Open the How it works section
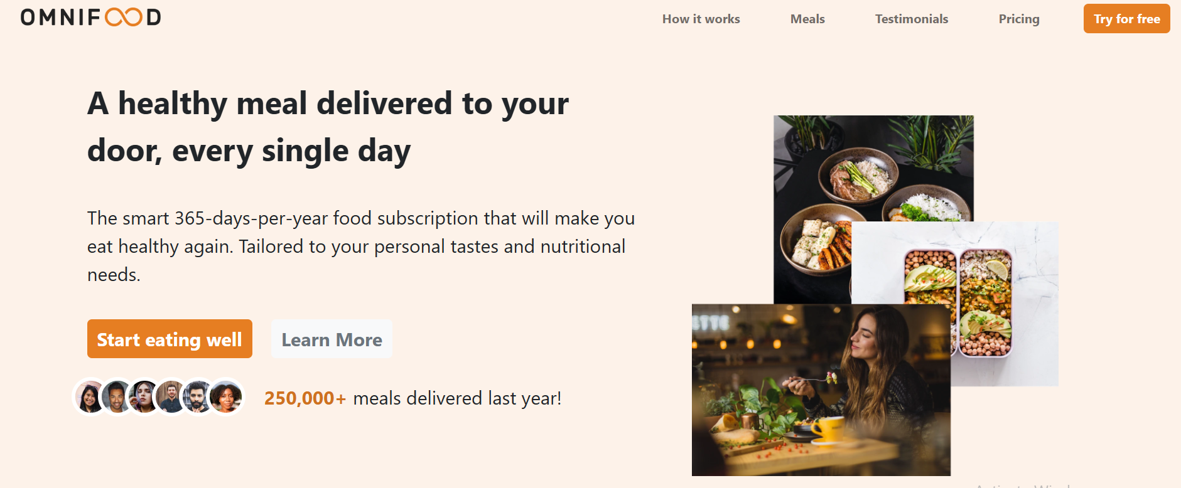1181x488 pixels. pos(701,19)
